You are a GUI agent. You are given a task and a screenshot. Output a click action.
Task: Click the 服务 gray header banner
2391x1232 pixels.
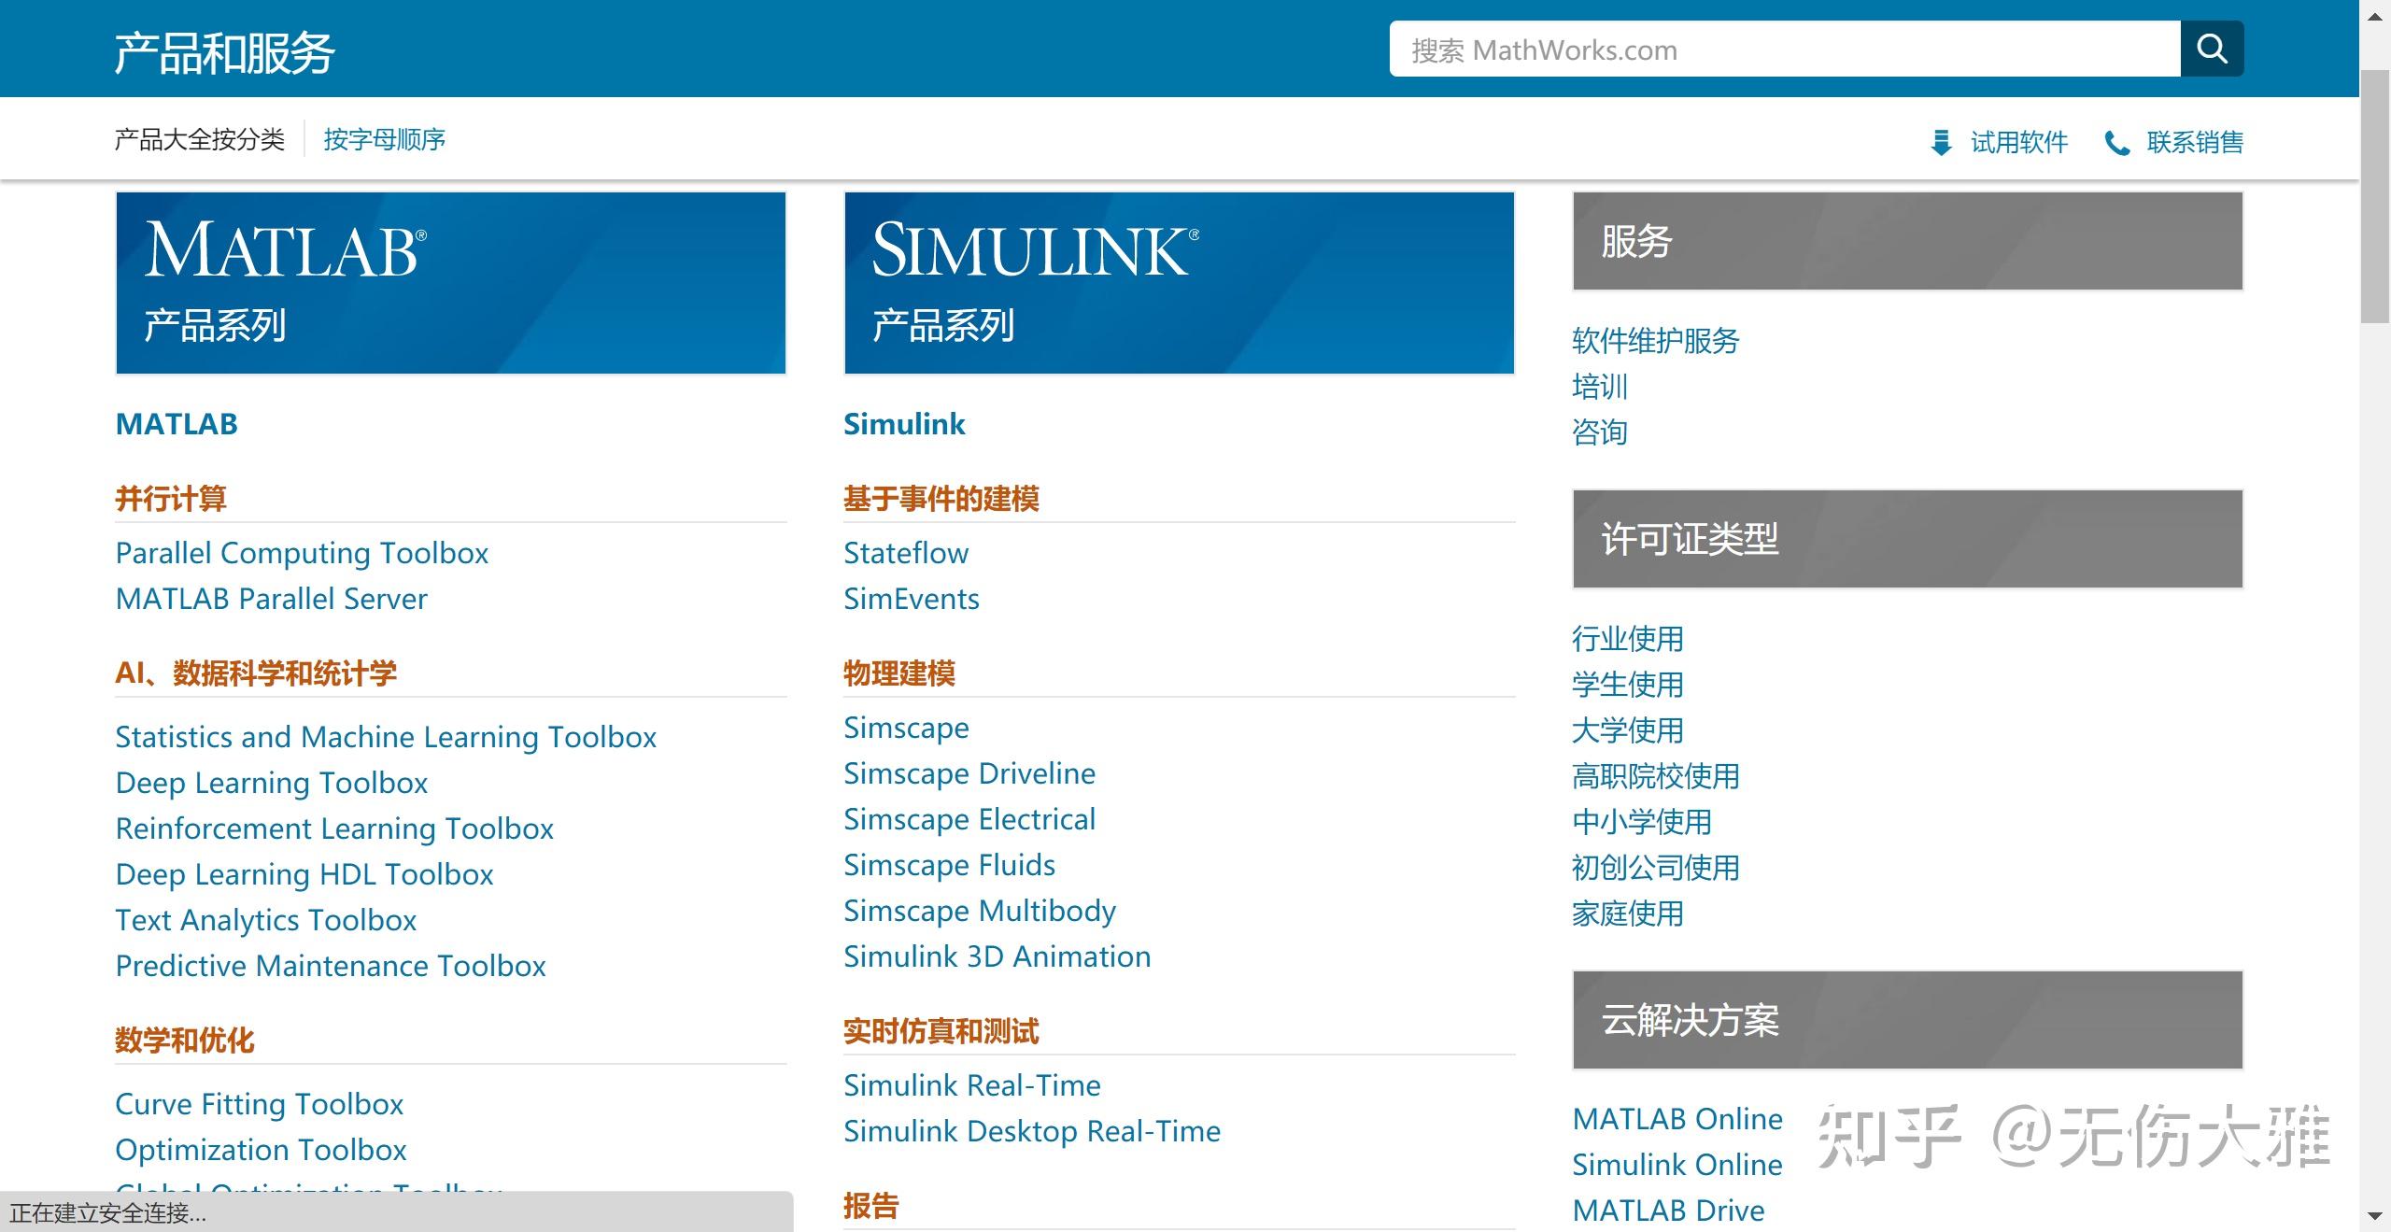(1907, 241)
